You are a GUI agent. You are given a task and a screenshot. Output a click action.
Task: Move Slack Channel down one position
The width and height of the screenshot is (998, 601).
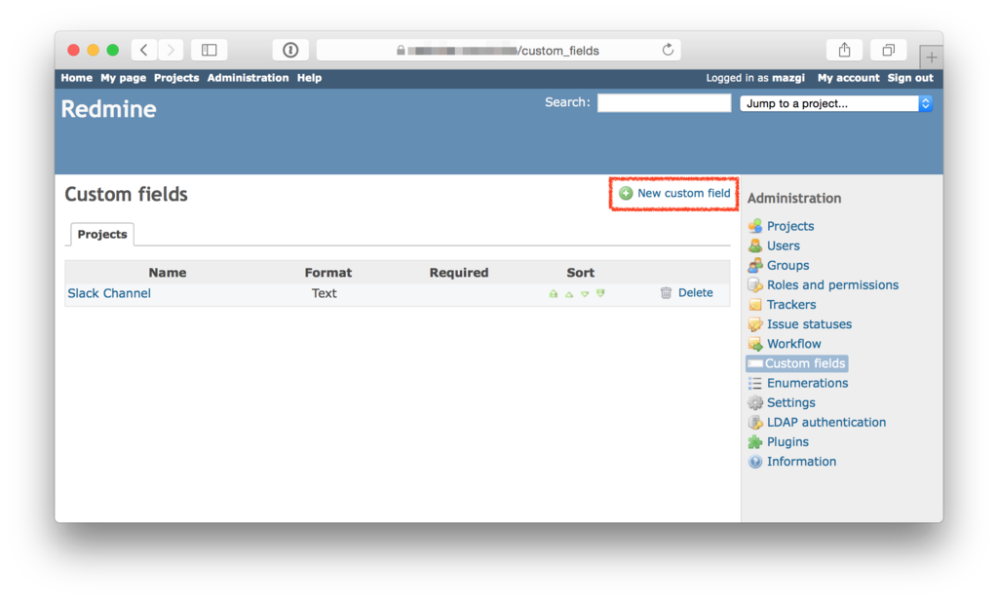585,294
